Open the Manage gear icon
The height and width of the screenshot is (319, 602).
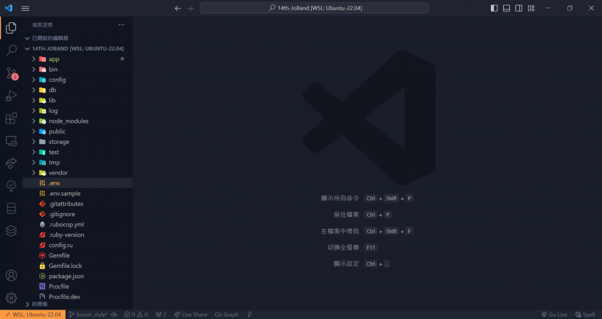[11, 298]
